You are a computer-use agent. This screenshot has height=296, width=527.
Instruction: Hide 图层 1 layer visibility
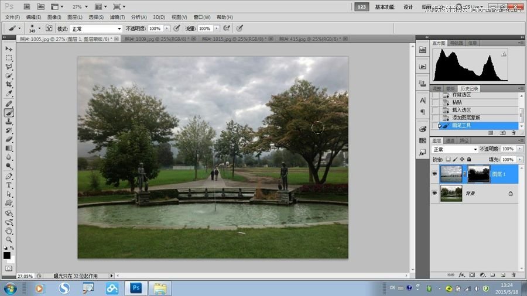click(x=434, y=174)
